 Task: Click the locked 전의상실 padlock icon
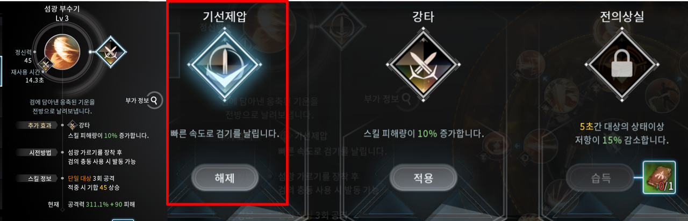621,65
